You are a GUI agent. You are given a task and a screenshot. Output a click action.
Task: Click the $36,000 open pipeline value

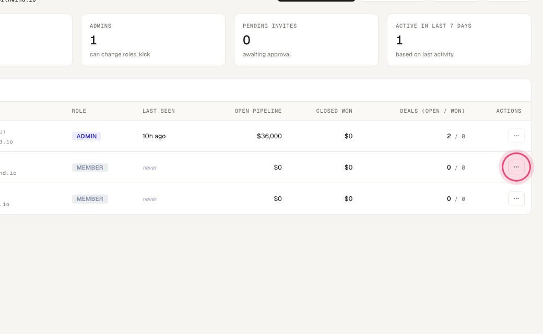[269, 136]
